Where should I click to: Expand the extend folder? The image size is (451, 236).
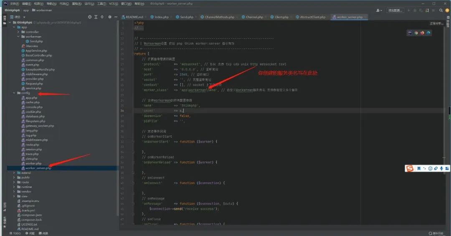(14, 173)
